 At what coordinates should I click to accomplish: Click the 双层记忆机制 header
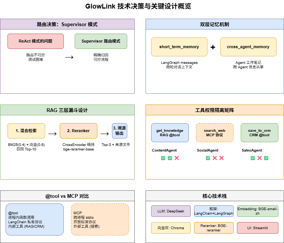[215, 24]
